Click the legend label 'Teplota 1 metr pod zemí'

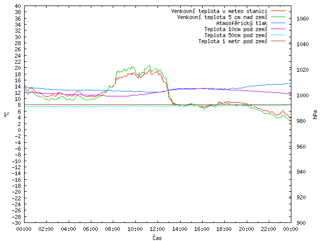click(233, 41)
